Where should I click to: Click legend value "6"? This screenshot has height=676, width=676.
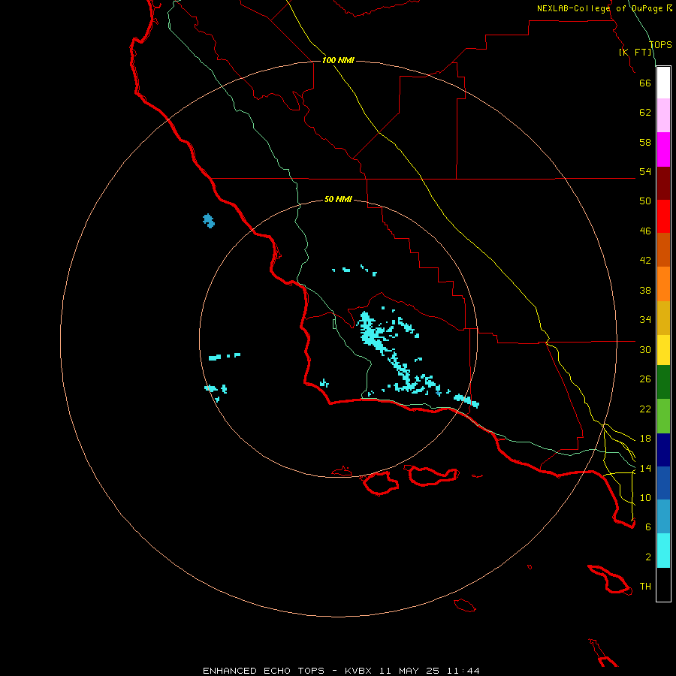click(648, 527)
